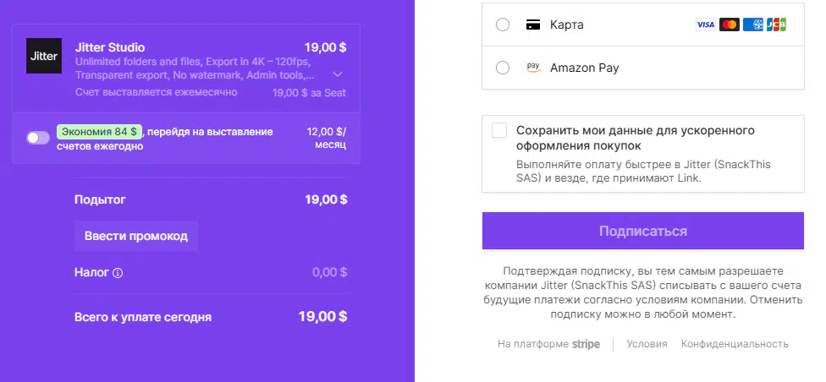Click the Экономия 84 $ savings badge
The height and width of the screenshot is (382, 826).
click(99, 132)
